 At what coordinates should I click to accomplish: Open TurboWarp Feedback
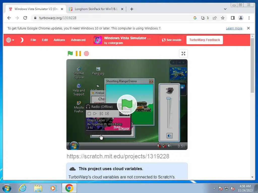[x=205, y=40]
